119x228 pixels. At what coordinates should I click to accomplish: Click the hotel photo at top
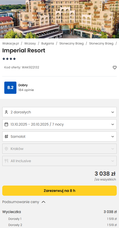coord(59,19)
